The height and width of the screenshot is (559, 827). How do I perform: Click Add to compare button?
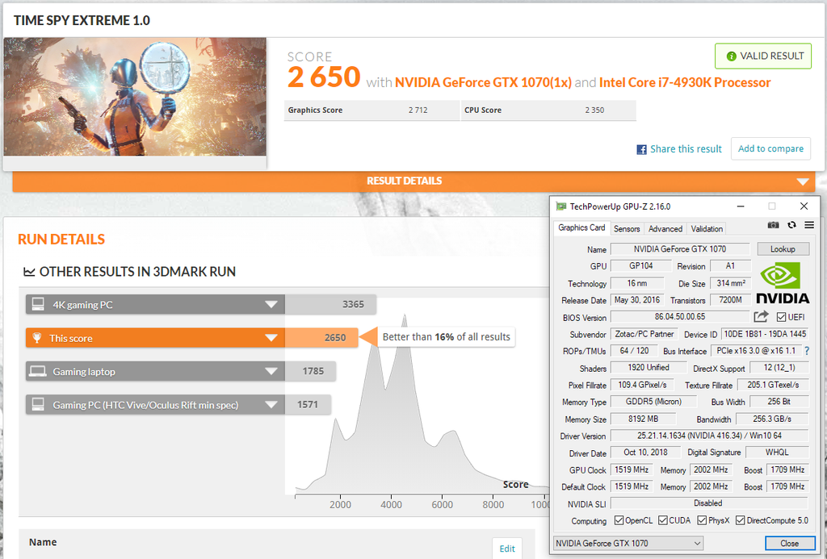point(770,149)
